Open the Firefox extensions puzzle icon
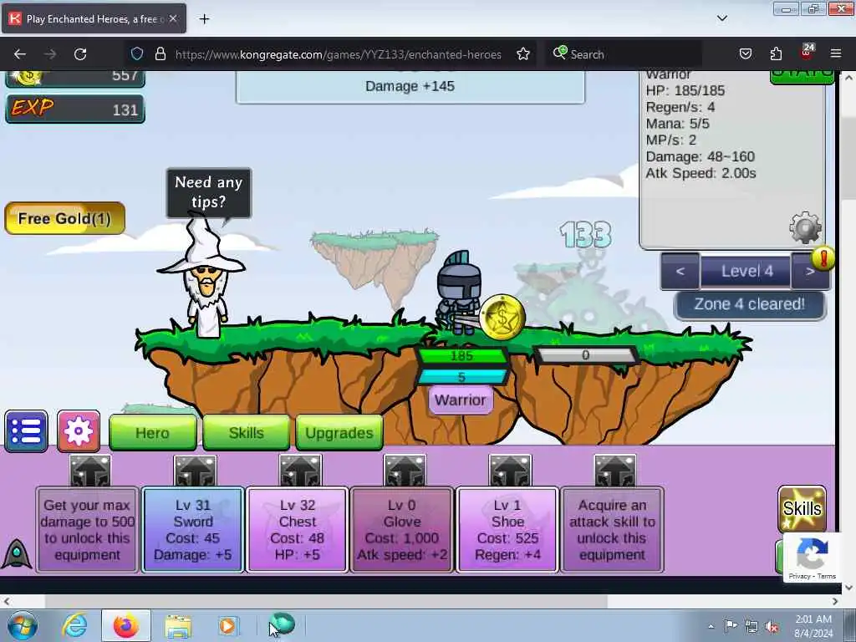Screen dimensions: 856x642 click(776, 54)
